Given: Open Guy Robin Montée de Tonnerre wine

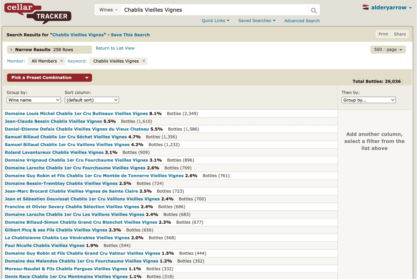Looking at the screenshot, I should (94, 176).
